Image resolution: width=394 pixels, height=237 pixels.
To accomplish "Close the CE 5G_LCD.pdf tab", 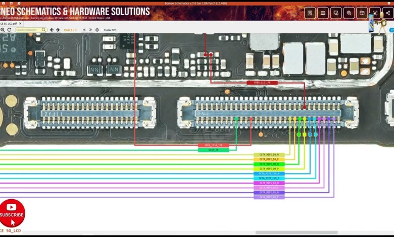I will [x=20, y=24].
